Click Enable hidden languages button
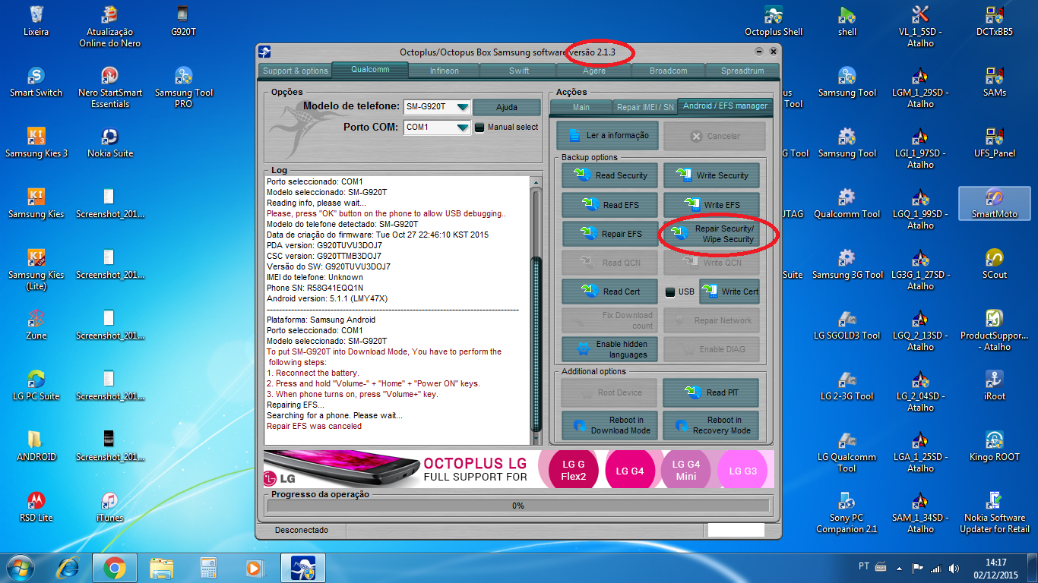This screenshot has width=1038, height=583. tap(610, 349)
